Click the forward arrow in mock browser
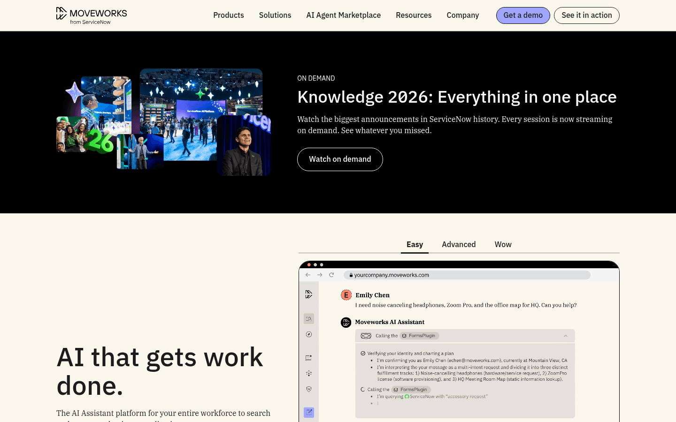The width and height of the screenshot is (676, 422). 320,275
